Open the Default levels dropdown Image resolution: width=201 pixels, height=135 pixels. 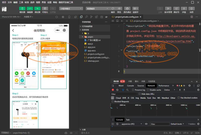[x=177, y=124]
